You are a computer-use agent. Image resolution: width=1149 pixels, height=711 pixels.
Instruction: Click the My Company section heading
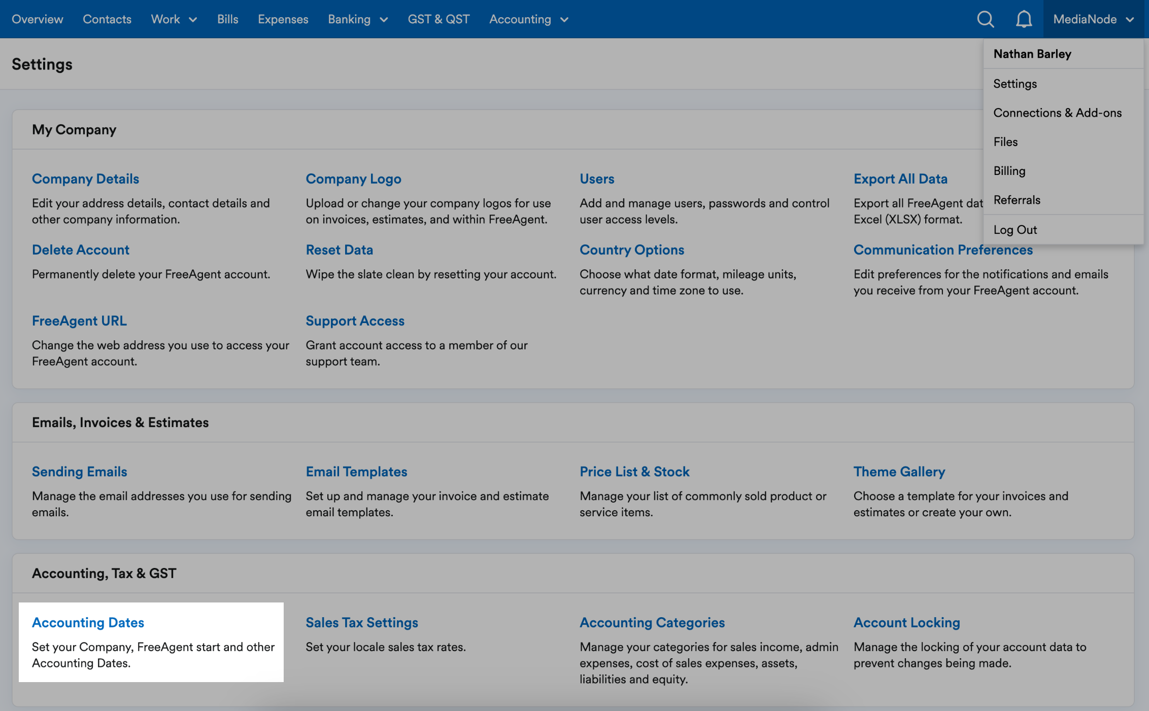point(74,129)
